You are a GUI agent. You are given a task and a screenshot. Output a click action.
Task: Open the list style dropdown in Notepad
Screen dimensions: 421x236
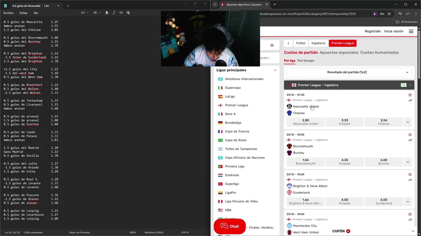pyautogui.click(x=97, y=13)
